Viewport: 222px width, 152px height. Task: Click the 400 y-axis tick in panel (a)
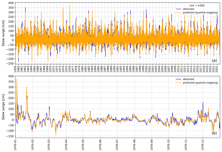click(11, 3)
